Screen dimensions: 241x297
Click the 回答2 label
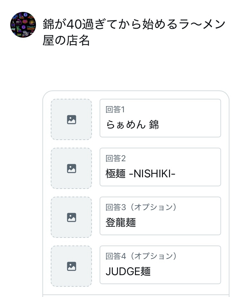(x=115, y=159)
